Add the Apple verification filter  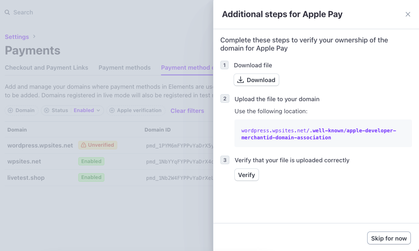point(136,111)
